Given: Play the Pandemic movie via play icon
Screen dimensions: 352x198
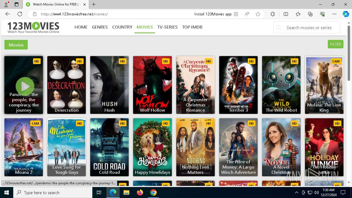Looking at the screenshot, I should point(25,87).
